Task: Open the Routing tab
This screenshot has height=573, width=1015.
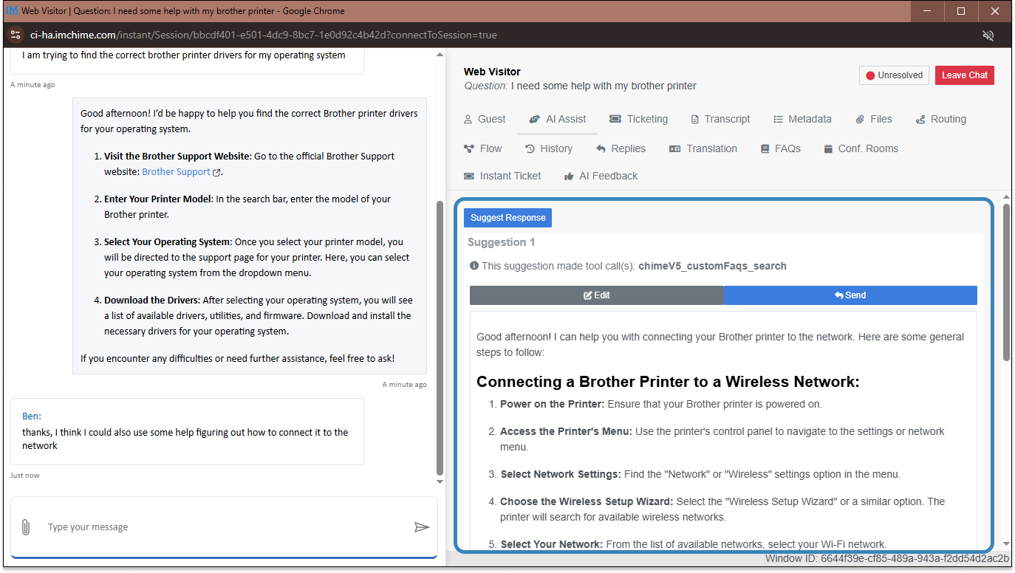Action: tap(940, 119)
